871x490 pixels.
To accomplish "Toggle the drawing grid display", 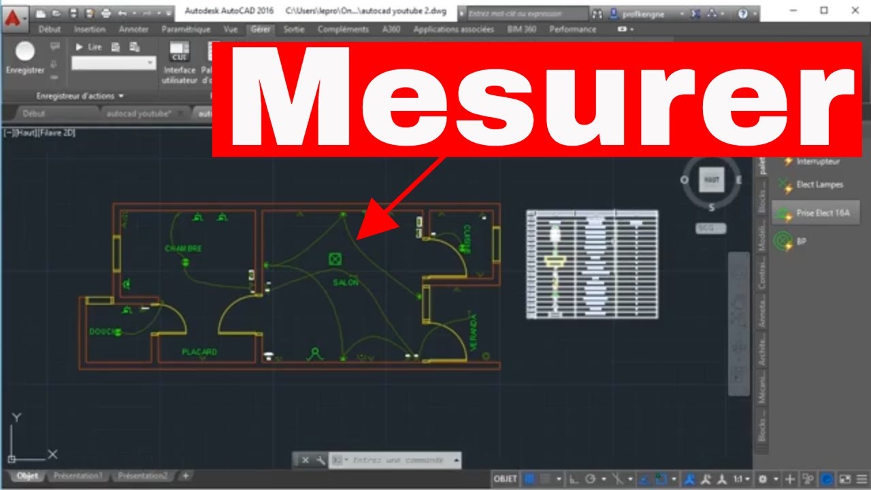I will pyautogui.click(x=529, y=479).
